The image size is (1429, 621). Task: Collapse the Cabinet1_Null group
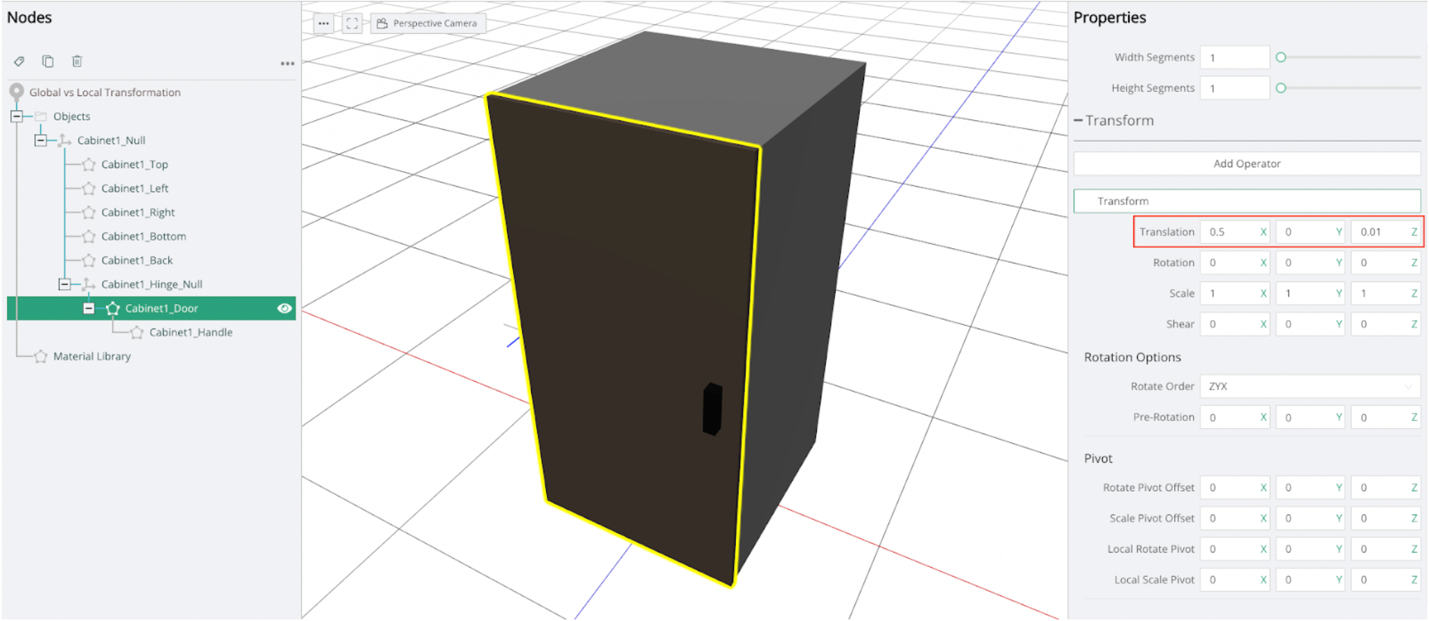pyautogui.click(x=41, y=140)
